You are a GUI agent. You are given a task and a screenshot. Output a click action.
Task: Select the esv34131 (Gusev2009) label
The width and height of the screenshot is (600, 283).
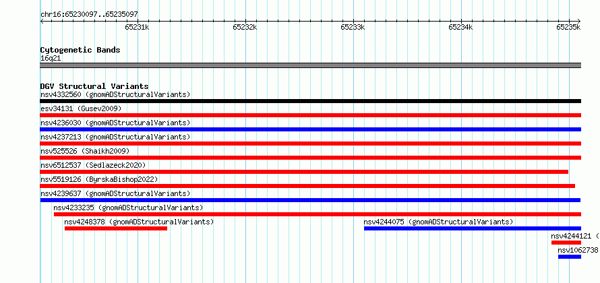click(81, 108)
